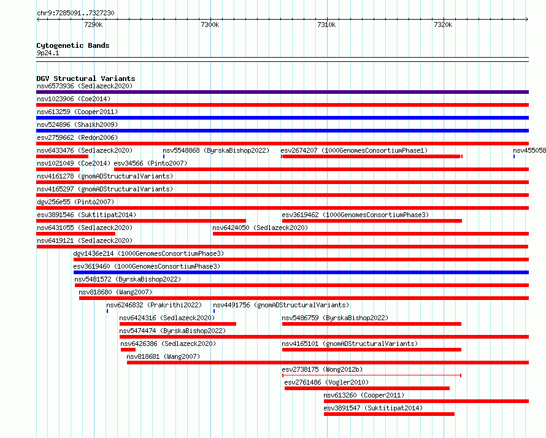Open esv2674207 (1000GenomesConsortiumPhase1) label

point(354,150)
